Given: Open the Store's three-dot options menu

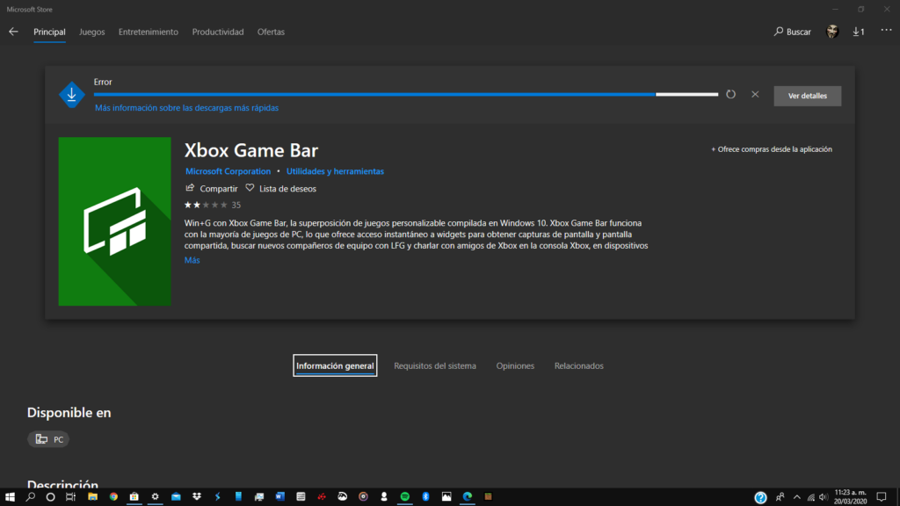Looking at the screenshot, I should coord(886,31).
